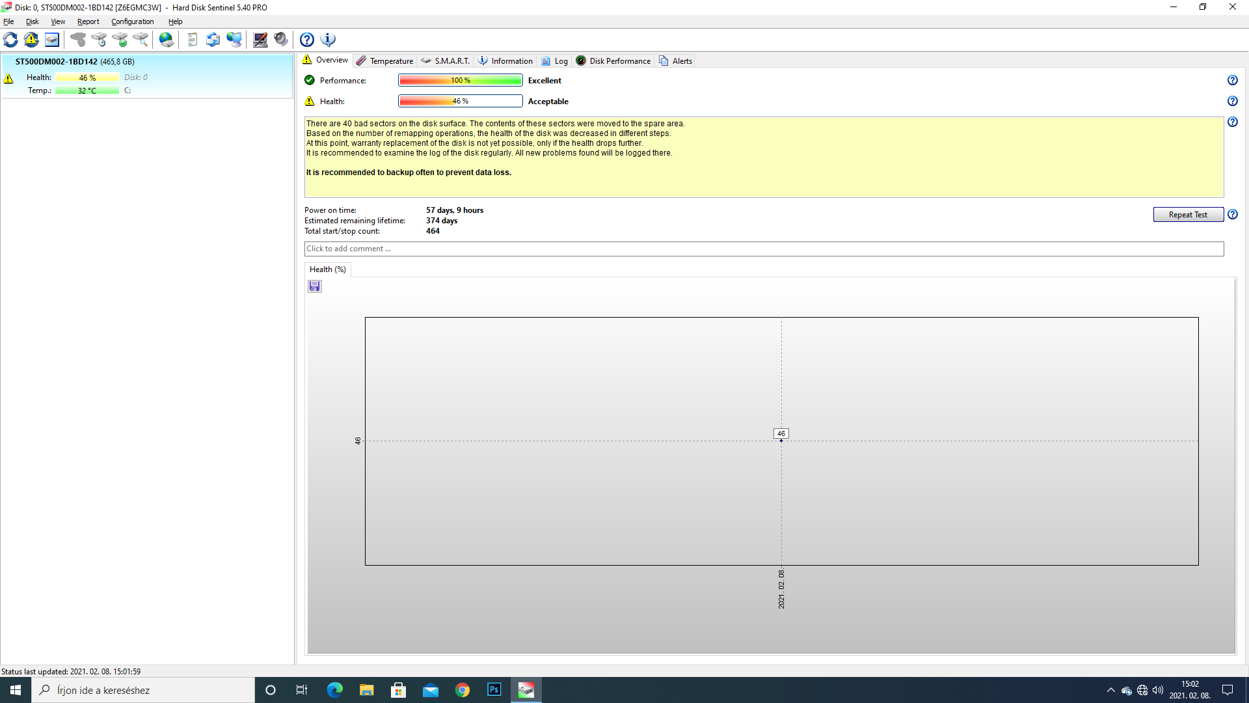Image resolution: width=1249 pixels, height=703 pixels.
Task: Open Microsoft Edge from the taskbar
Action: 335,690
